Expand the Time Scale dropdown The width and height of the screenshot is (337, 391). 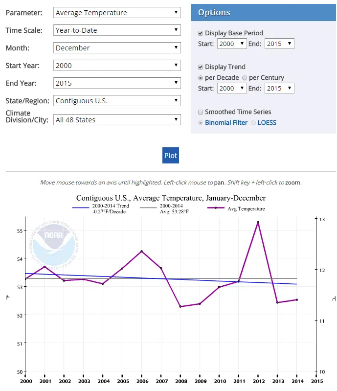(x=117, y=30)
